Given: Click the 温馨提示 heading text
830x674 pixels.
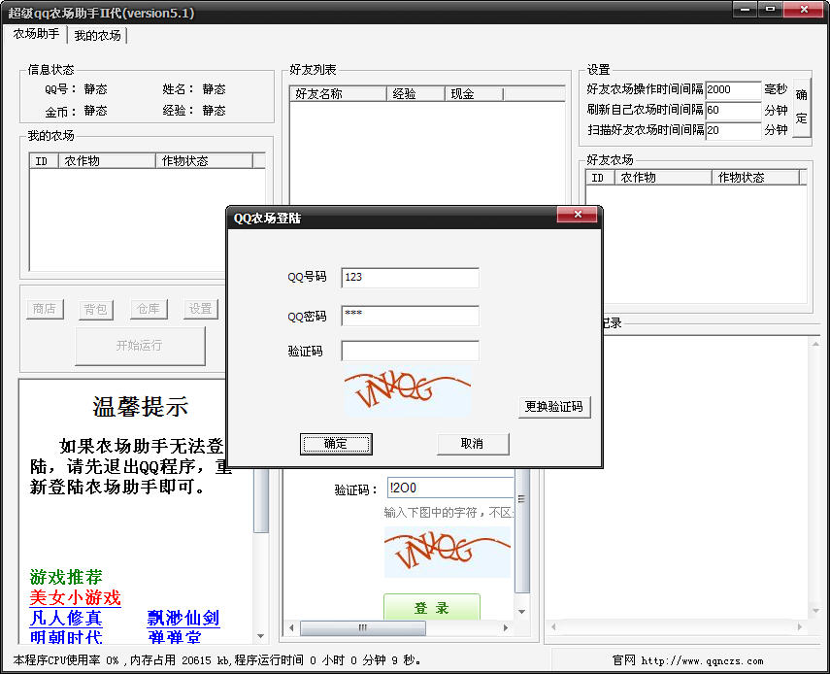Looking at the screenshot, I should pyautogui.click(x=140, y=407).
